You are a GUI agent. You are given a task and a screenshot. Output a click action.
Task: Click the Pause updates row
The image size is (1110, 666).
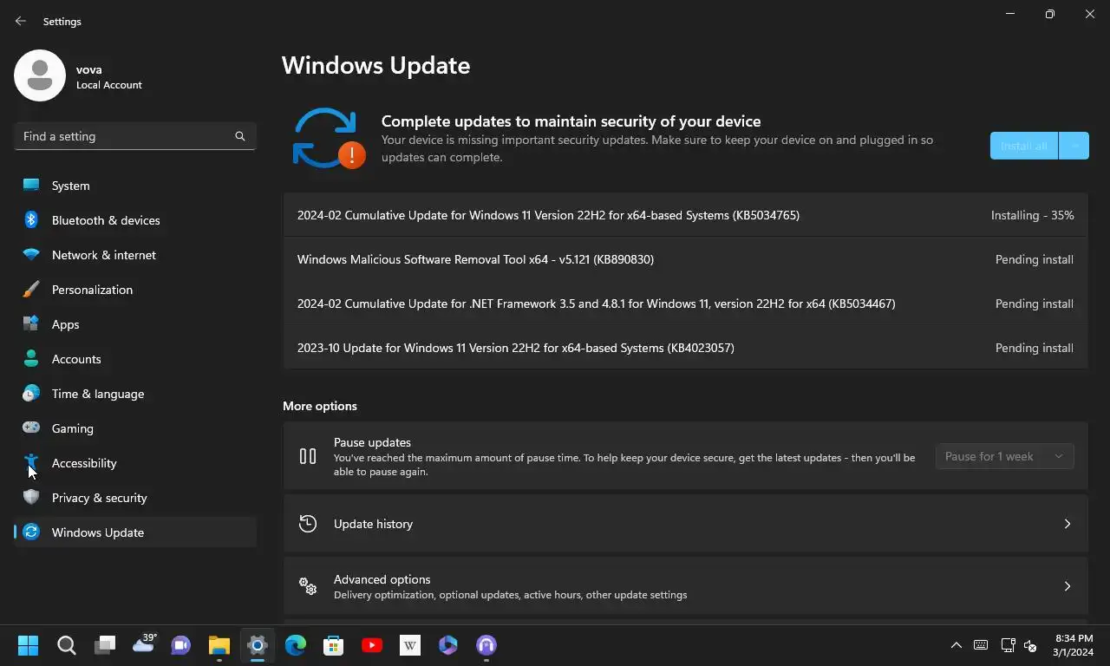click(685, 456)
